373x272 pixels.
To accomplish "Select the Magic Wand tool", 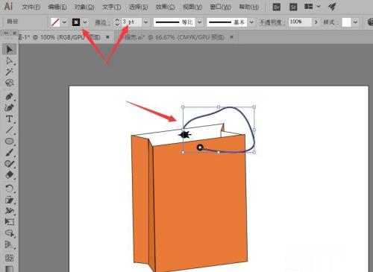I will pyautogui.click(x=10, y=72).
